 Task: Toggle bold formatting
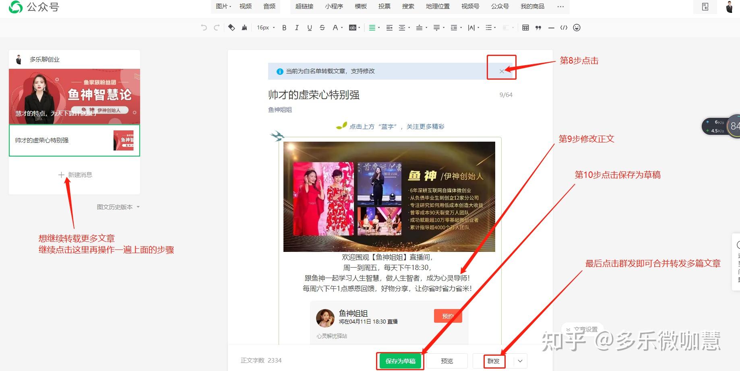(284, 28)
